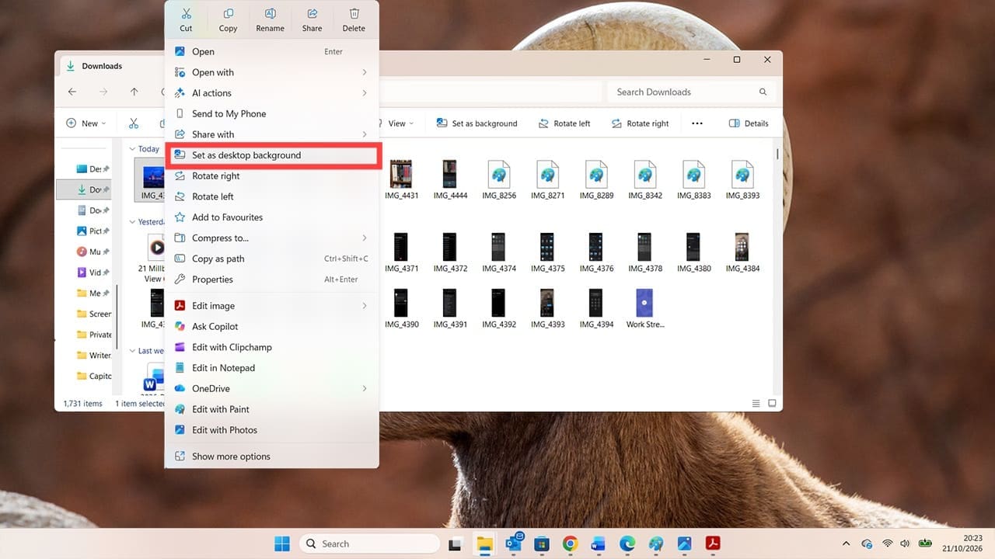Select Copy as path
This screenshot has height=559, width=995.
click(x=271, y=259)
